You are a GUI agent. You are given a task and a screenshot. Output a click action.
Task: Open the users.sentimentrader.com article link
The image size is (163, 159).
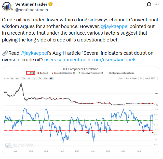click(92, 60)
